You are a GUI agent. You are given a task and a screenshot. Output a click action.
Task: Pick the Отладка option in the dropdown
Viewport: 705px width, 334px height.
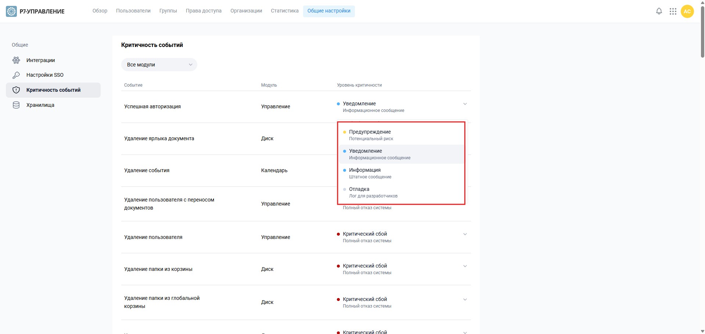tap(401, 192)
